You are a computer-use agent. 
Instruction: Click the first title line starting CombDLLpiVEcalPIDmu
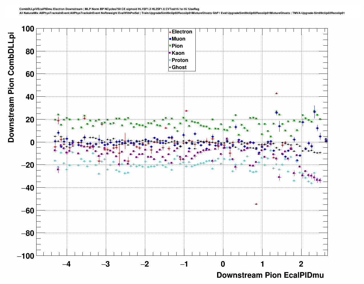(x=109, y=9)
